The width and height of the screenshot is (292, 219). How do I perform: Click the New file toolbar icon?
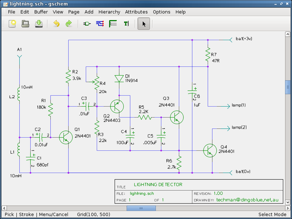(x=12, y=24)
